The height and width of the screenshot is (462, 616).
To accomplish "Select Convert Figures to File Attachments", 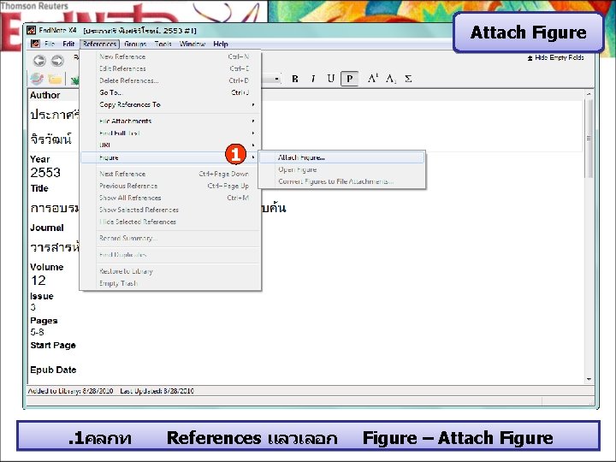I will coord(341,181).
